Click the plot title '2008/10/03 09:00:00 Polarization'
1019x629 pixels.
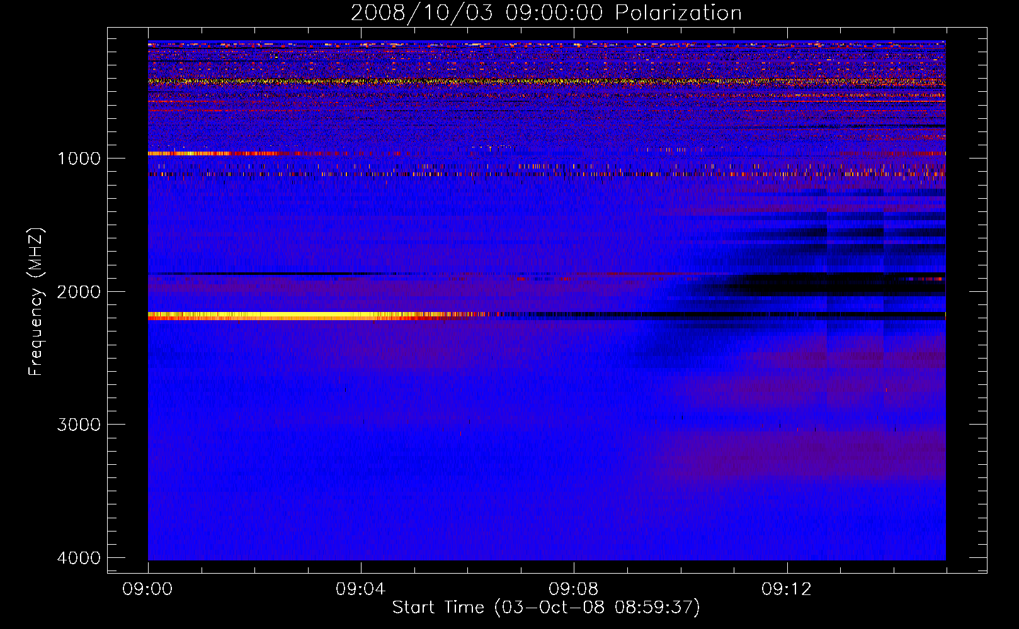[546, 13]
